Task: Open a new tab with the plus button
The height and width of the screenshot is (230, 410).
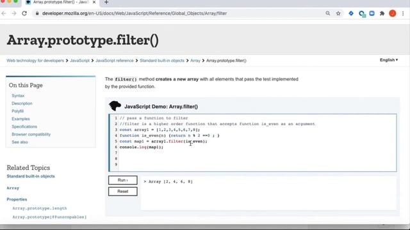Action: [x=106, y=2]
